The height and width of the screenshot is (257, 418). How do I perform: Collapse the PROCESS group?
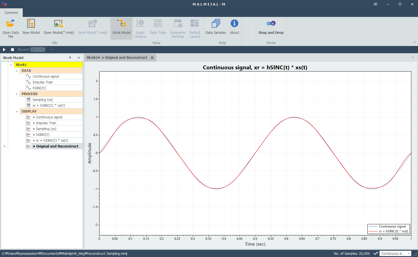click(17, 94)
